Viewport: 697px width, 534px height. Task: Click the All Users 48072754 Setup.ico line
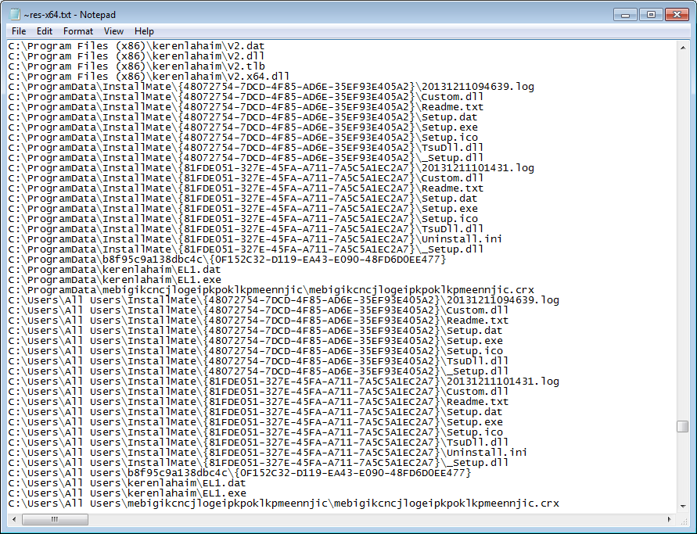(x=256, y=351)
